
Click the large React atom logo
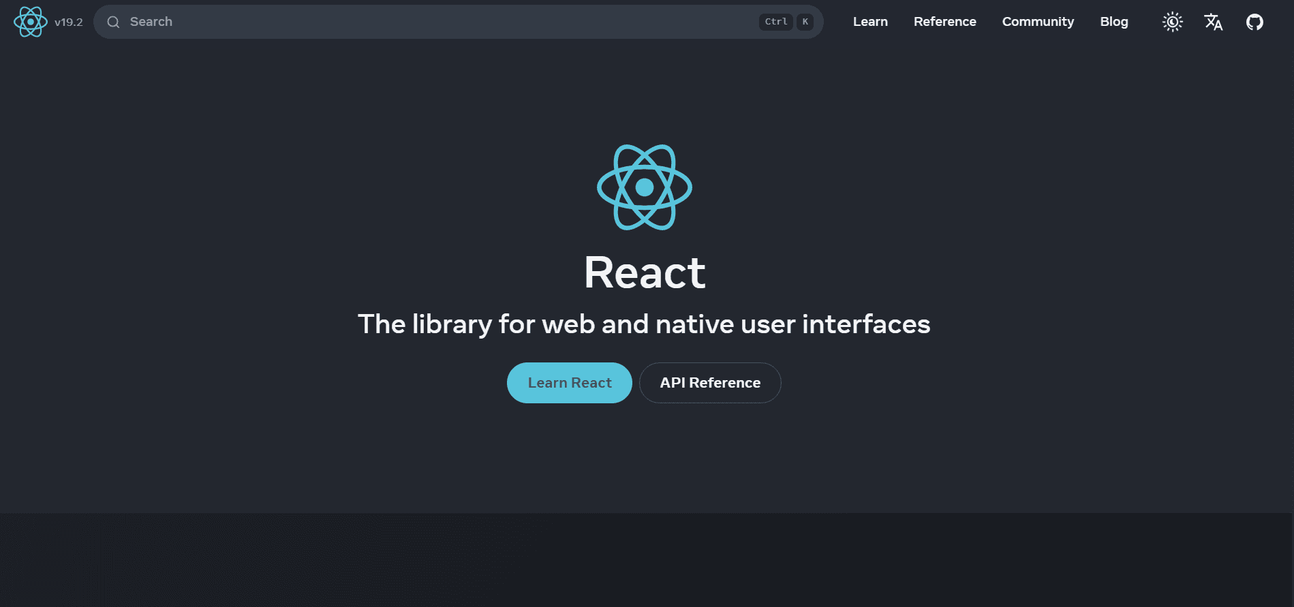(x=645, y=187)
